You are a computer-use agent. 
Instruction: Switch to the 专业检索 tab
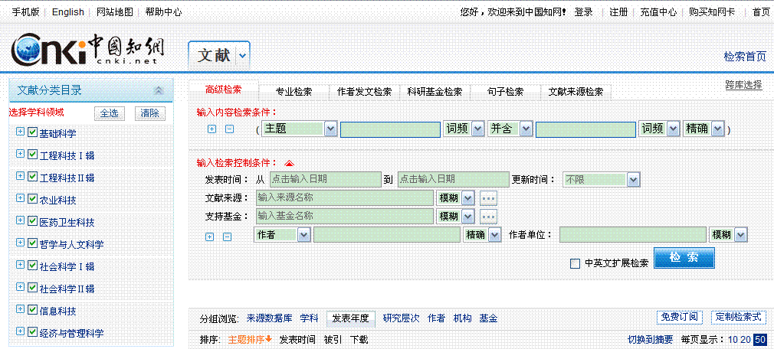coord(294,92)
